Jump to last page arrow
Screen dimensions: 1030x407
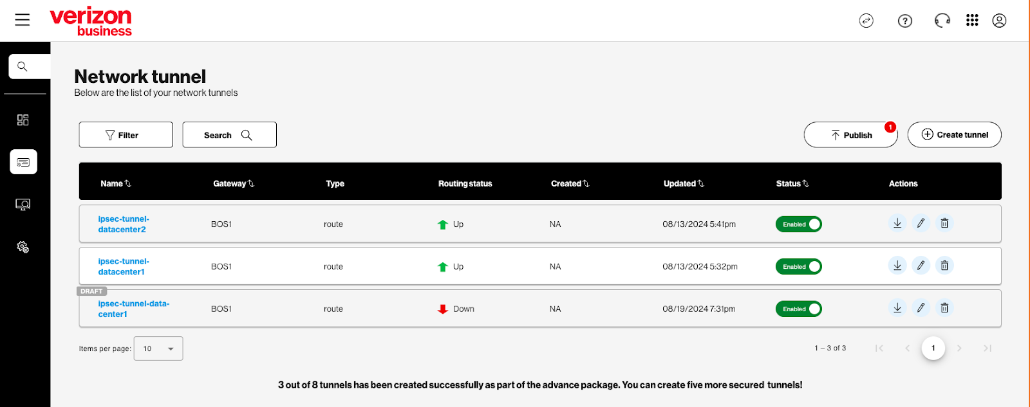(988, 348)
